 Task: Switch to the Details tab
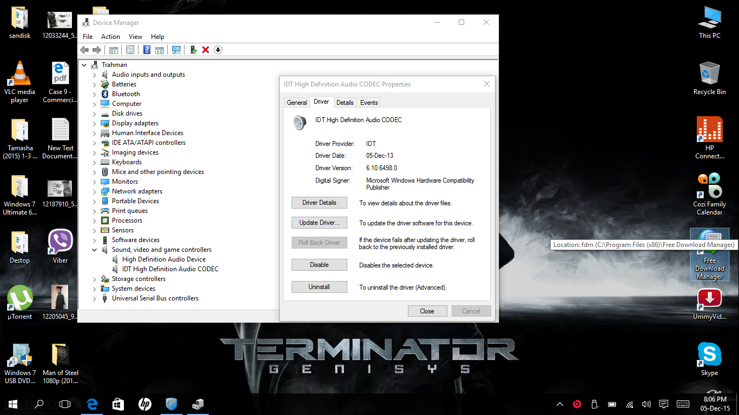click(345, 103)
